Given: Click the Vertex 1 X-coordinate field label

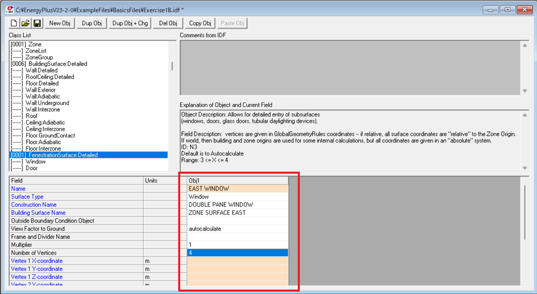Looking at the screenshot, I should (37, 261).
